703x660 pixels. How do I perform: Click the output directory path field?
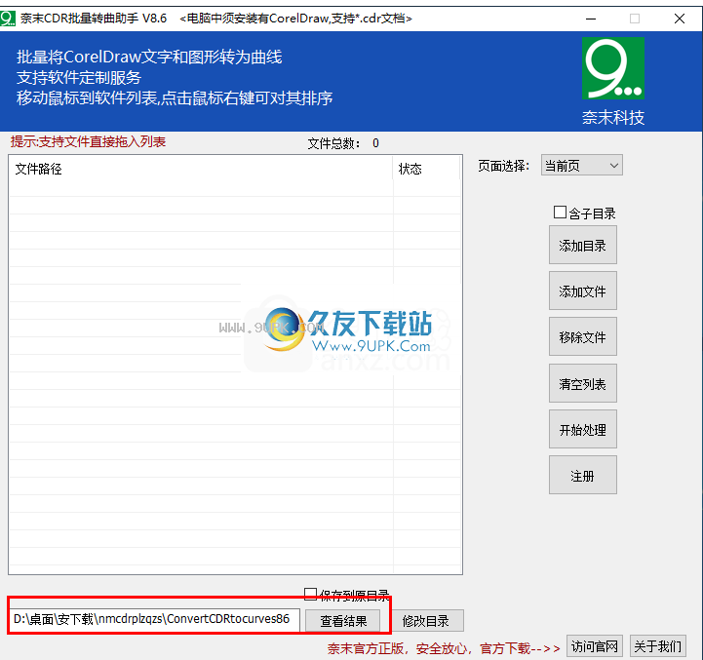(154, 620)
